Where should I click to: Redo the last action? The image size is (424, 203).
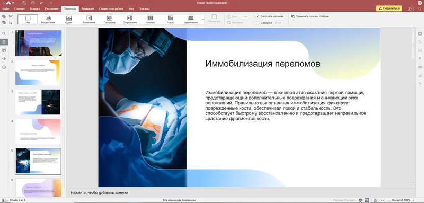click(50, 3)
